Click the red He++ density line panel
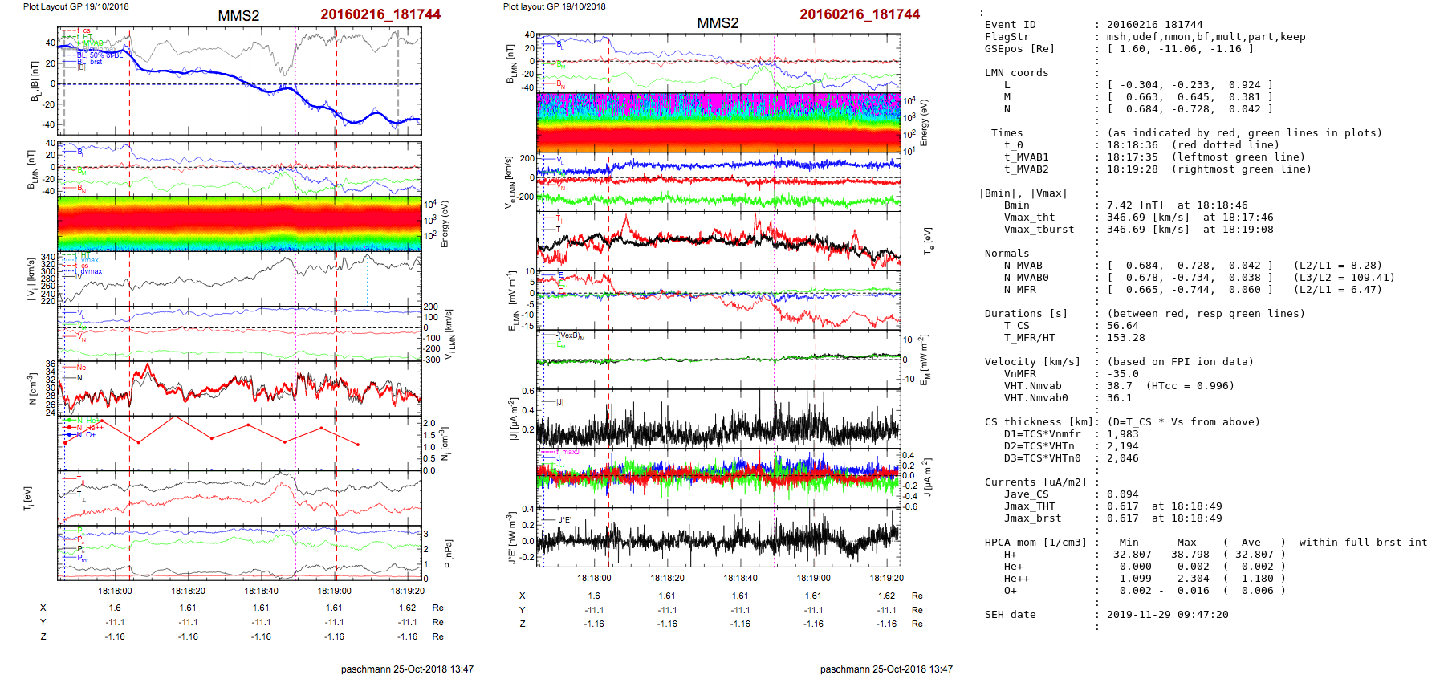The width and height of the screenshot is (1448, 675). 239,442
